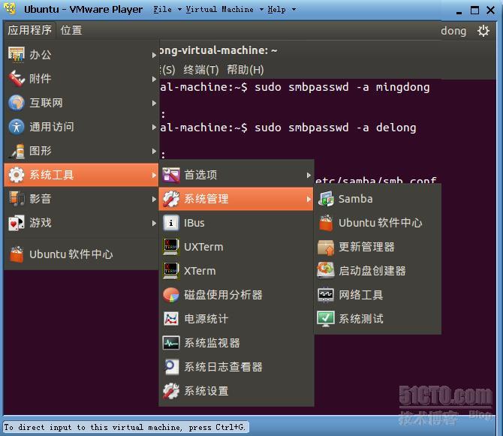Click the 系统日志查看器 magnifier icon
The height and width of the screenshot is (436, 503).
coord(171,367)
